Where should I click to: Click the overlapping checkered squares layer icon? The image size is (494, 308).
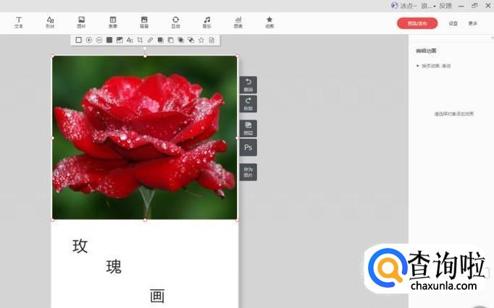(191, 40)
